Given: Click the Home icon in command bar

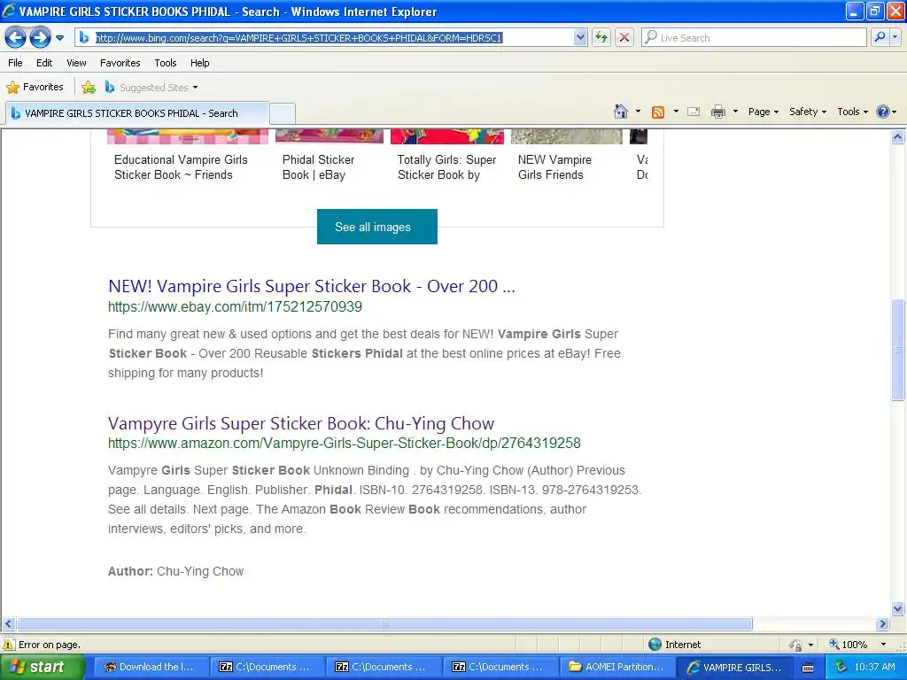Looking at the screenshot, I should pyautogui.click(x=621, y=112).
